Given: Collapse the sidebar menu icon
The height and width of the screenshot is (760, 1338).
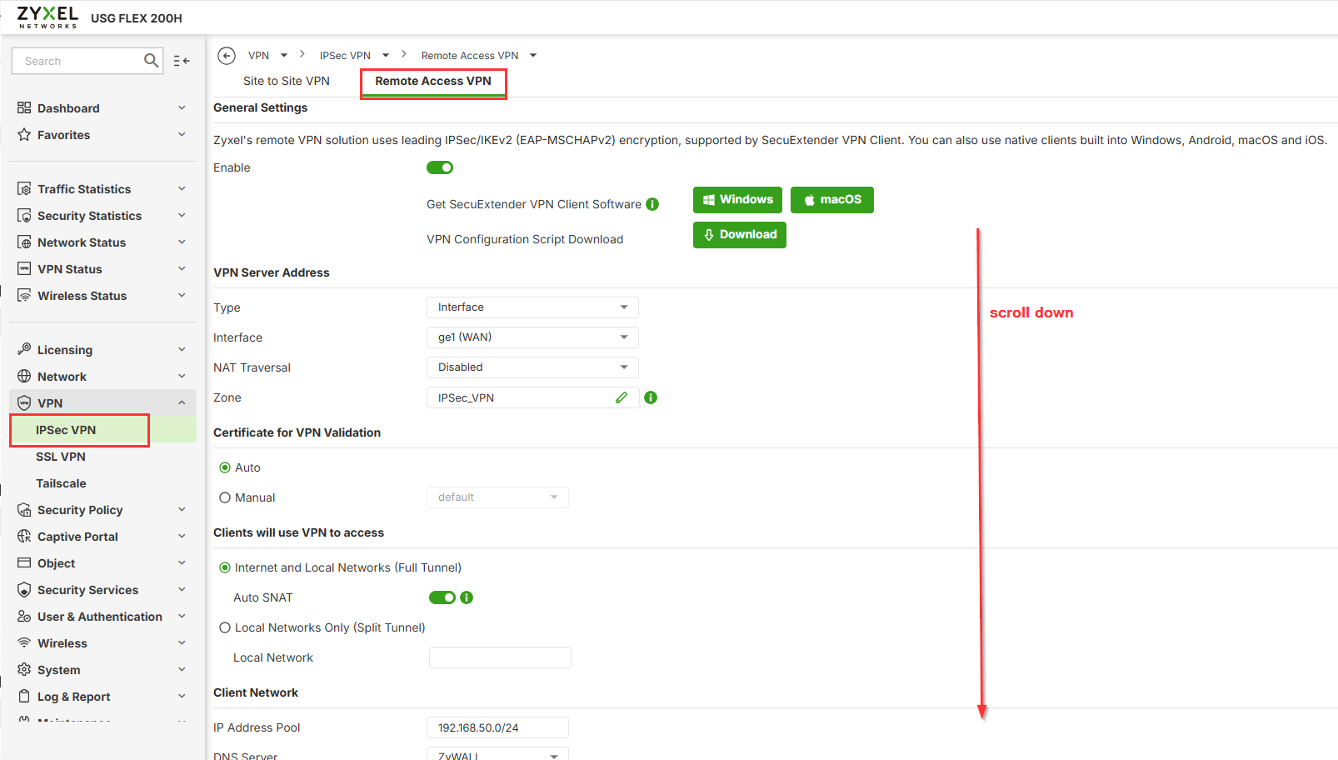Looking at the screenshot, I should click(x=182, y=61).
